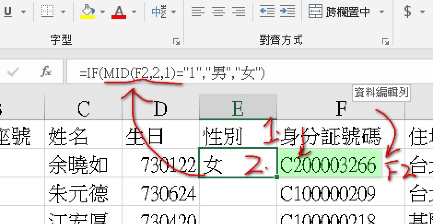Apply the red font color icon

(118, 12)
